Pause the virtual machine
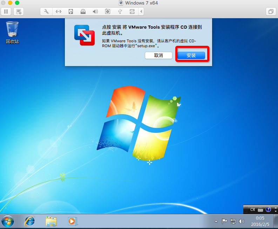This screenshot has width=278, height=229. click(x=6, y=12)
